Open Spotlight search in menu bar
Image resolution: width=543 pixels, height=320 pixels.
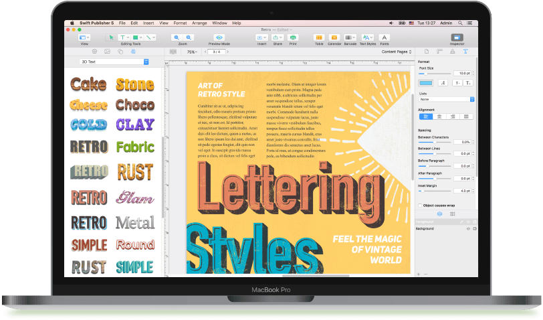pyautogui.click(x=460, y=23)
